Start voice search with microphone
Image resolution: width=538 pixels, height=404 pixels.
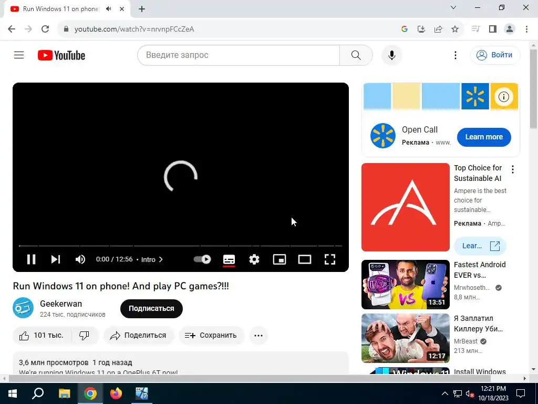392,55
